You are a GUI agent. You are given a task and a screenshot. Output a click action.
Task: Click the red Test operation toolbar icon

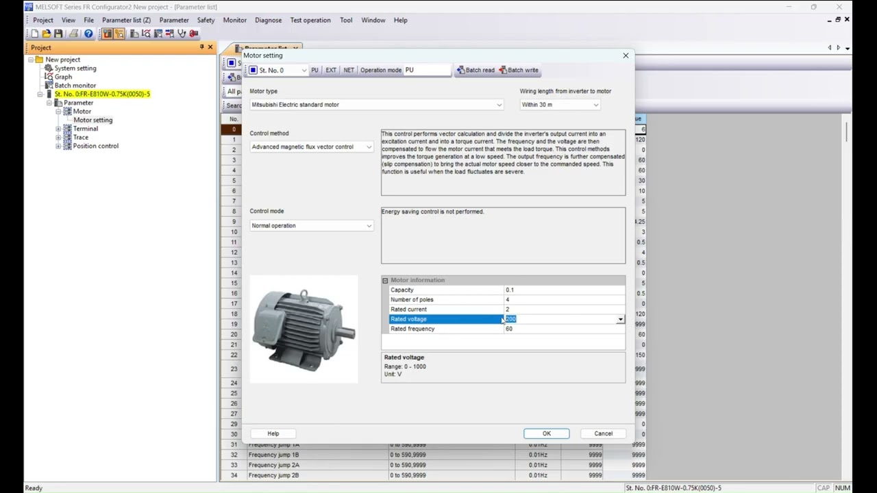coord(194,34)
